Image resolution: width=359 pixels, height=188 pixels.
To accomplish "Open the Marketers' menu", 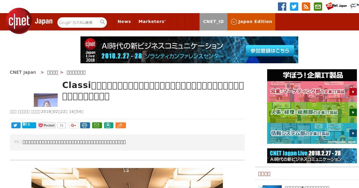I will [x=152, y=22].
